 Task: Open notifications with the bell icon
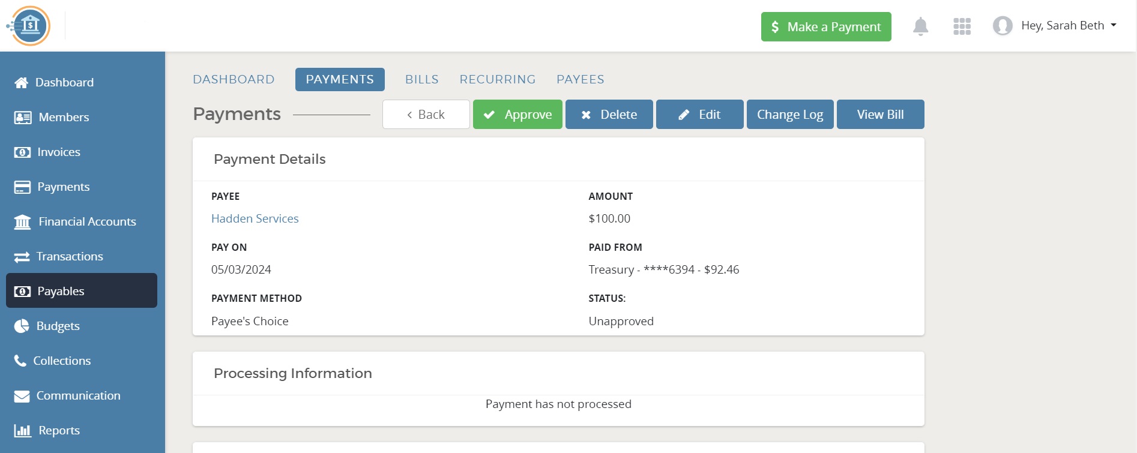(x=920, y=26)
